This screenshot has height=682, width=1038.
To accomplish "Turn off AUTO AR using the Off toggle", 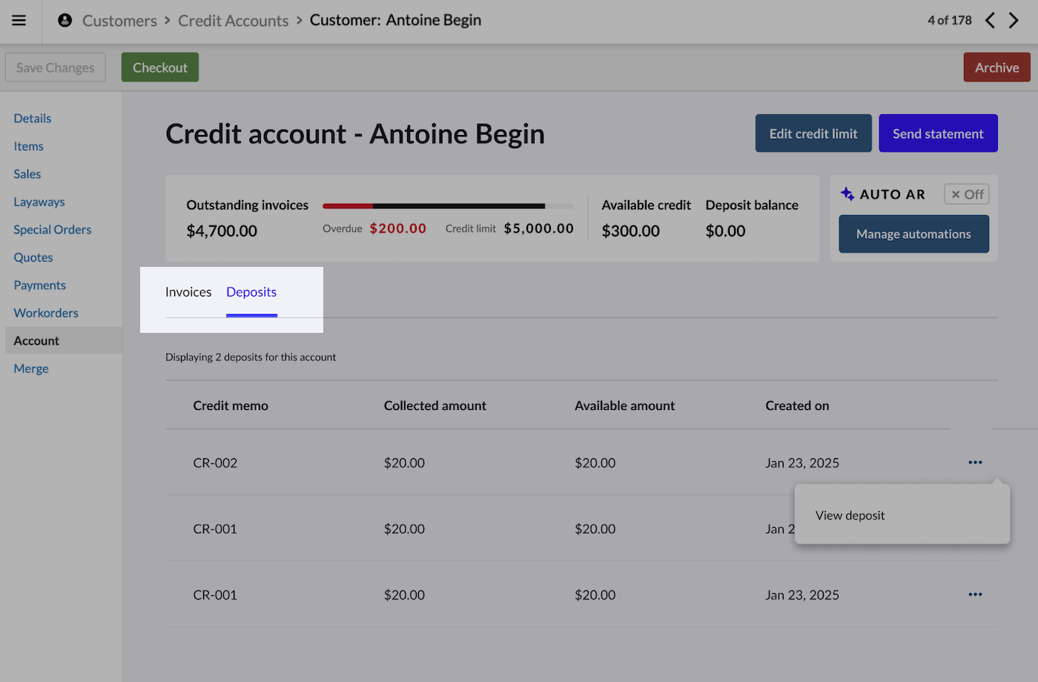I will coord(966,193).
